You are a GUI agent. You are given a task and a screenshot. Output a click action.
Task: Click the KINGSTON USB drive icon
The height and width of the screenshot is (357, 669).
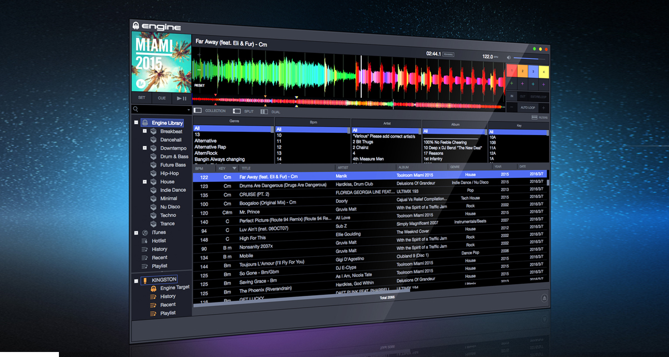point(145,280)
